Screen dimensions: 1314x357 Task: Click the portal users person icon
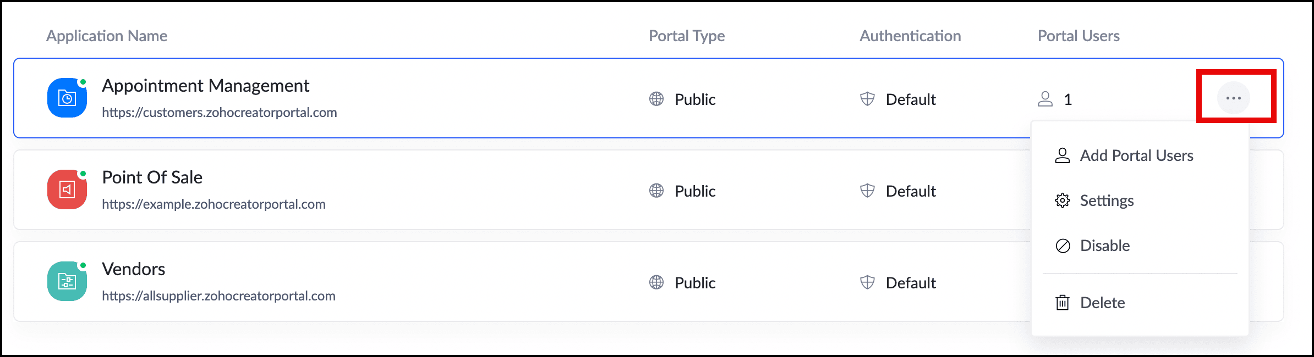coord(1045,99)
